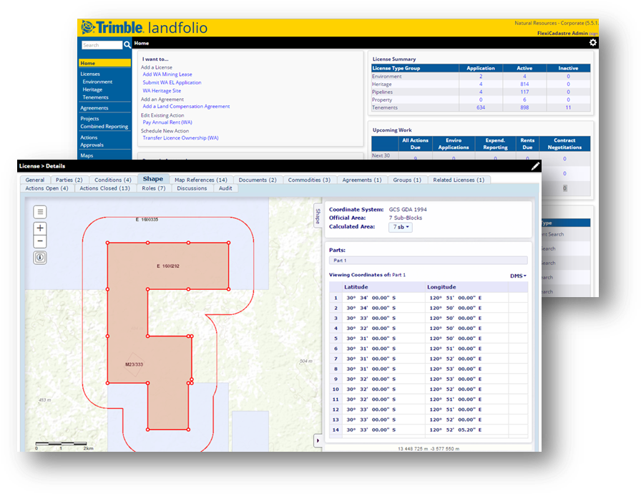
Task: Click the Add WA Mining Lease link
Action: pos(167,74)
